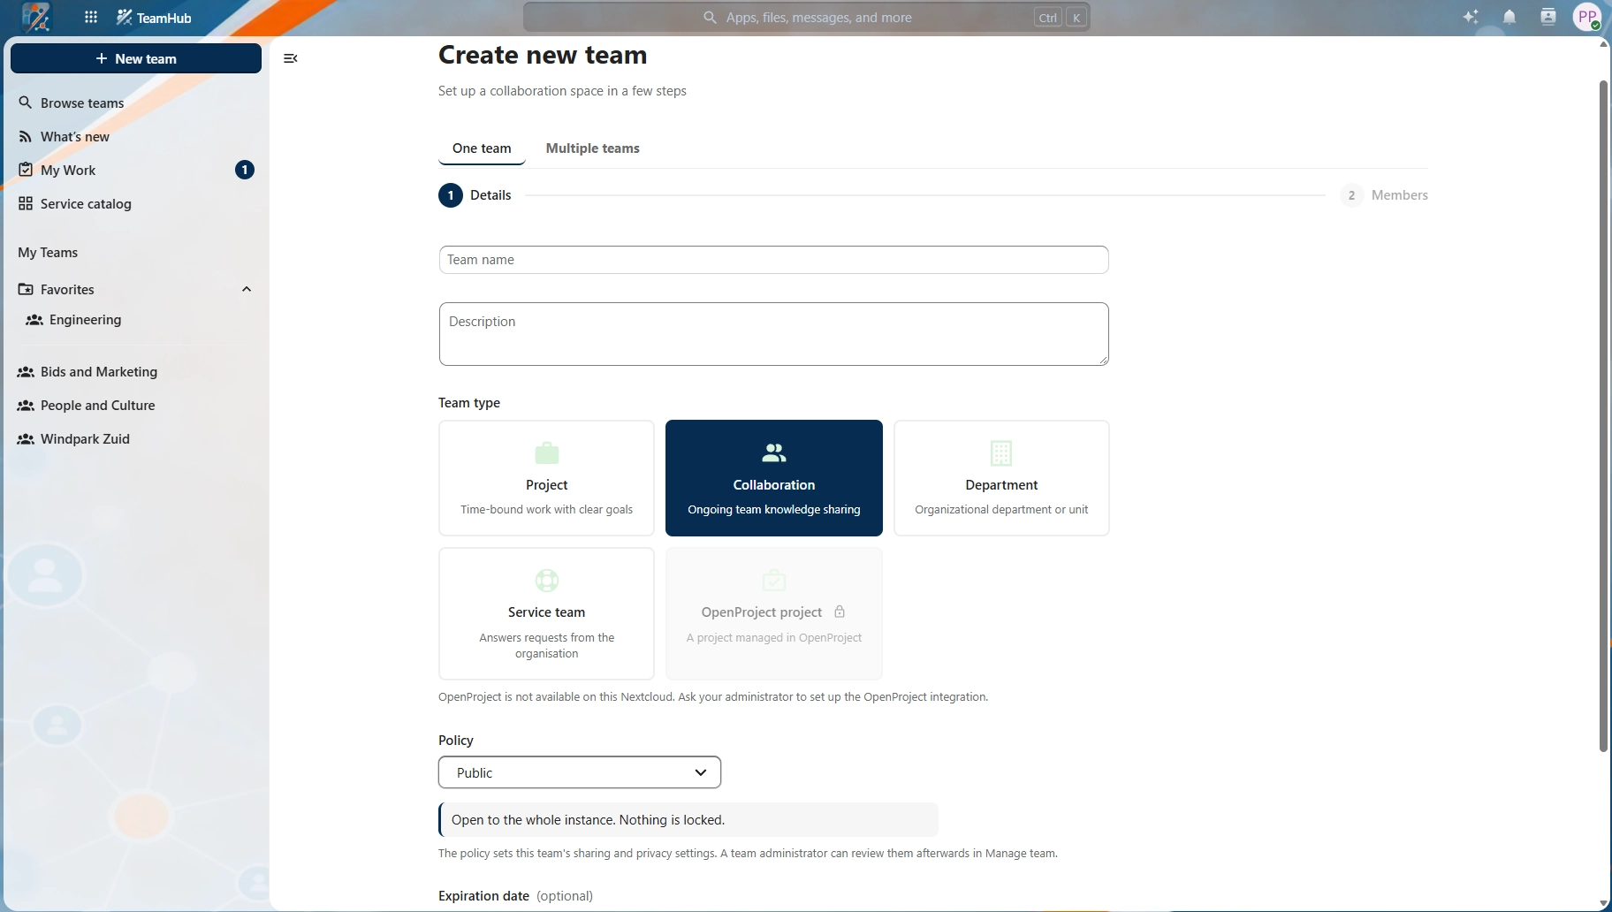Viewport: 1612px width, 912px height.
Task: Click the My Work counter badge
Action: pos(245,170)
